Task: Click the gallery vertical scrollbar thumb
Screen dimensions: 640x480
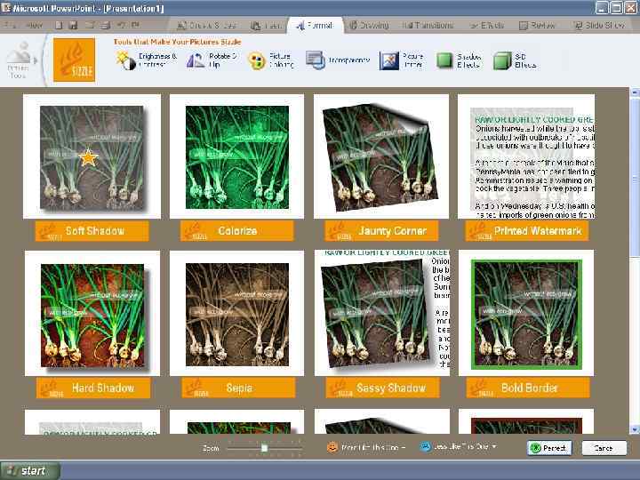Action: (x=635, y=179)
